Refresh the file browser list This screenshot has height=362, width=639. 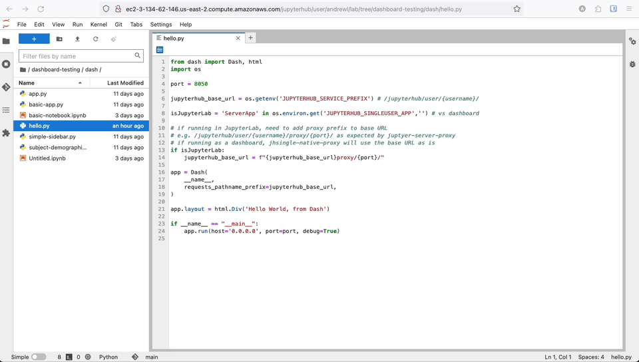tap(96, 39)
